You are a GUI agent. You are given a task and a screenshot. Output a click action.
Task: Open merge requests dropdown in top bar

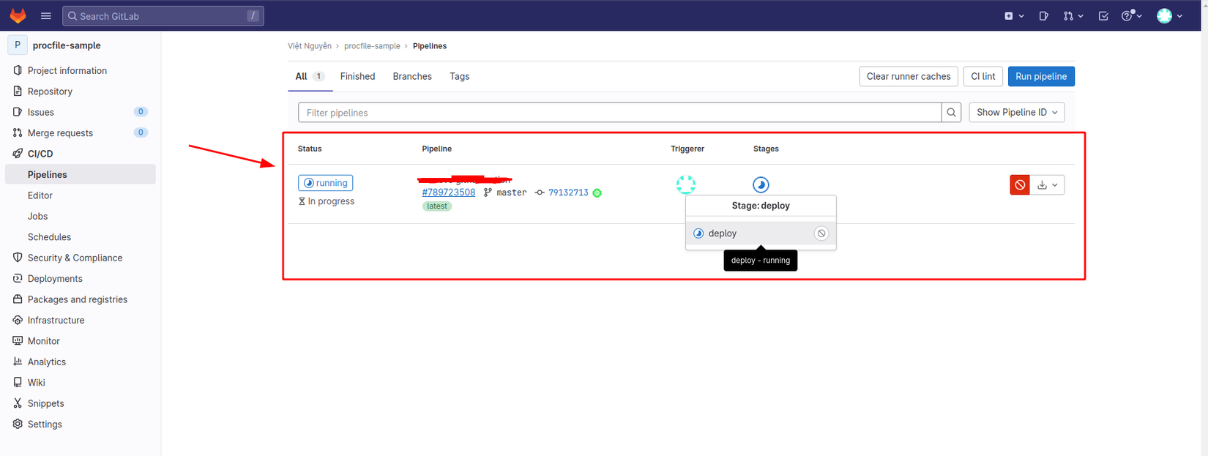click(1073, 15)
